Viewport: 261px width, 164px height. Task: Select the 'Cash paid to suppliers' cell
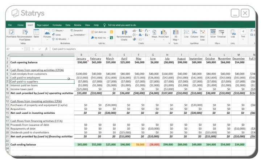pos(42,81)
